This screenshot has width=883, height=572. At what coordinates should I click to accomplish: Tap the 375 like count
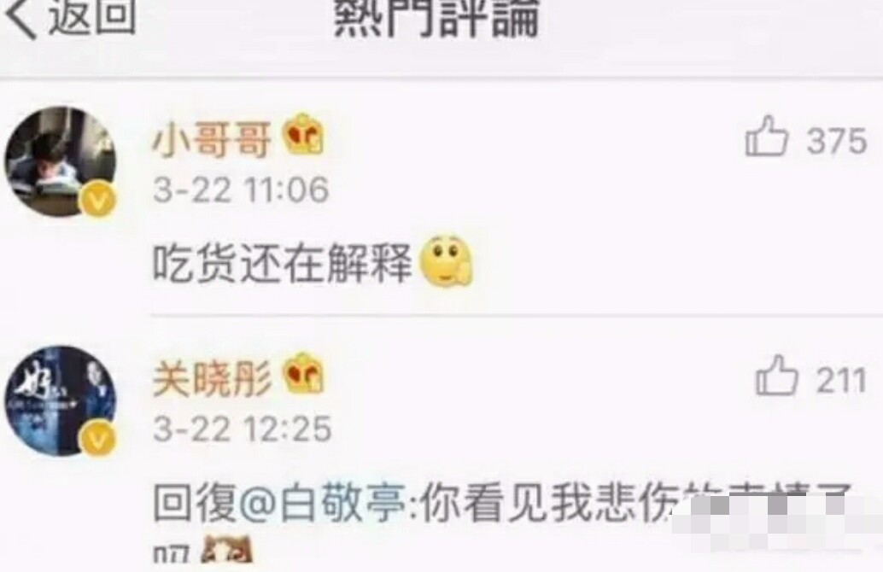click(837, 140)
